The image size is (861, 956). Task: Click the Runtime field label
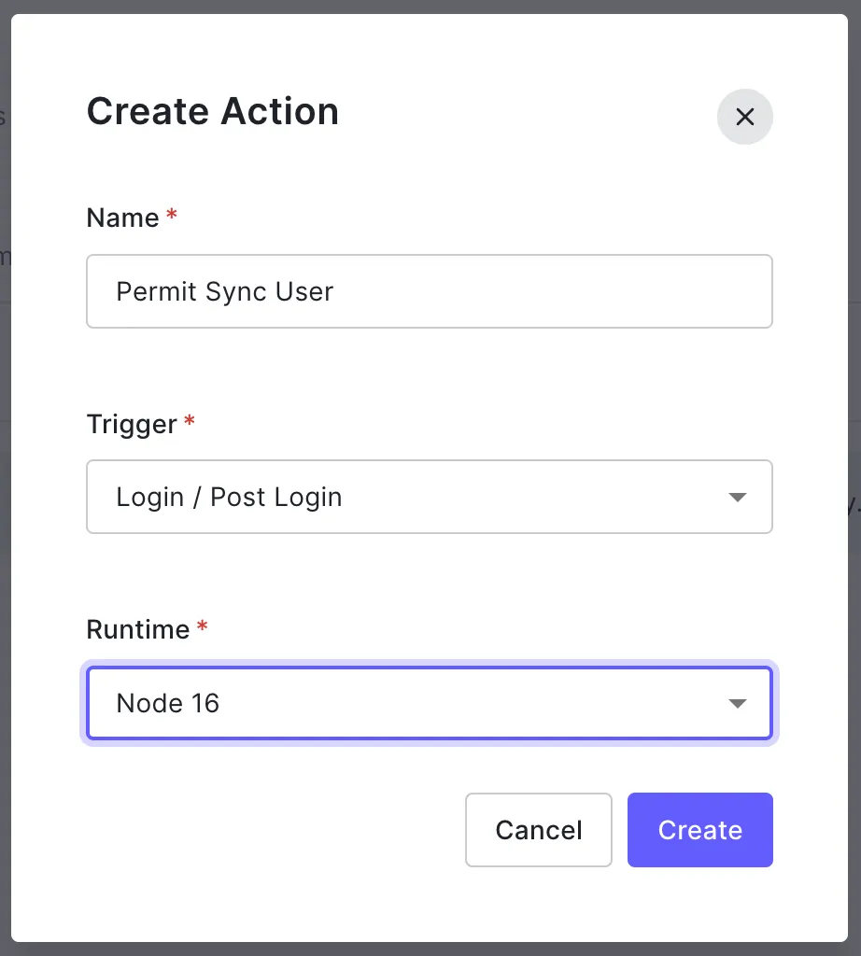(x=138, y=629)
